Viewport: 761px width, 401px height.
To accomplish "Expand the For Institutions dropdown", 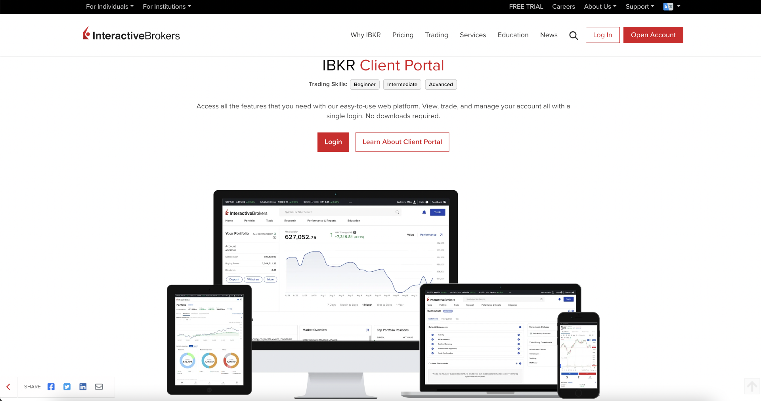I will coord(167,7).
